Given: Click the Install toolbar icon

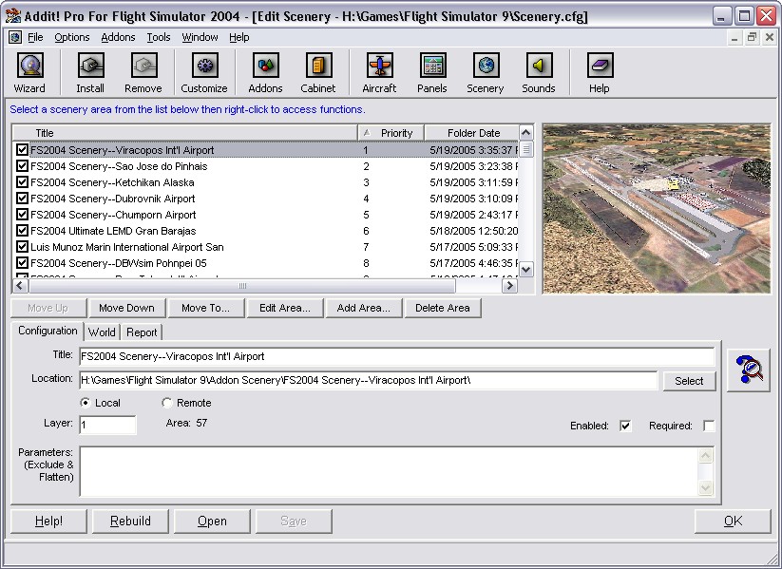Looking at the screenshot, I should click(90, 73).
